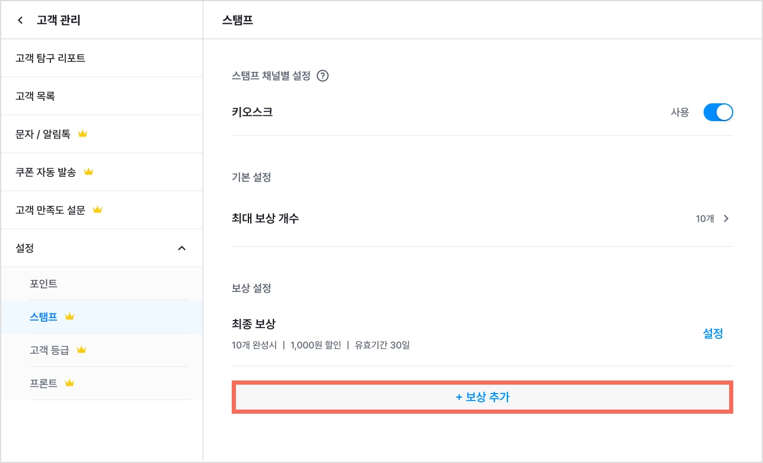Toggle the 키오스크 사용 switch off
The image size is (763, 463).
(x=718, y=112)
